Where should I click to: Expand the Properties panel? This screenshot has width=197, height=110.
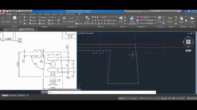(142, 27)
